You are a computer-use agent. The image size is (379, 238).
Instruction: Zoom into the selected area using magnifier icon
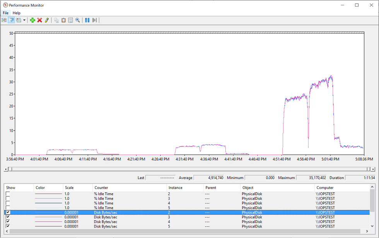(78, 20)
